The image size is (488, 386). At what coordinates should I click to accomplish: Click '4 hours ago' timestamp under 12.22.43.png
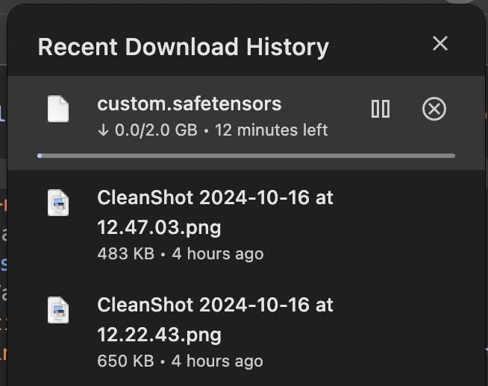tap(217, 361)
